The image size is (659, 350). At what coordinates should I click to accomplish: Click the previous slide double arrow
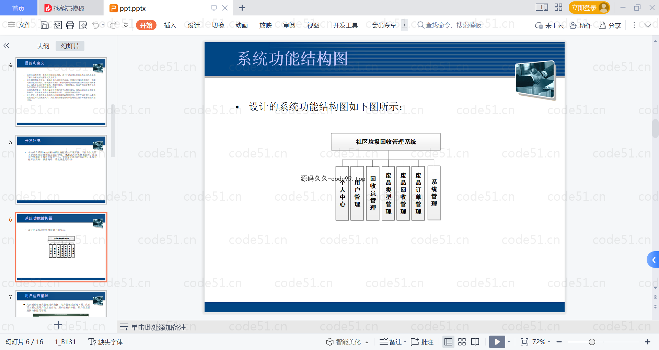(656, 296)
